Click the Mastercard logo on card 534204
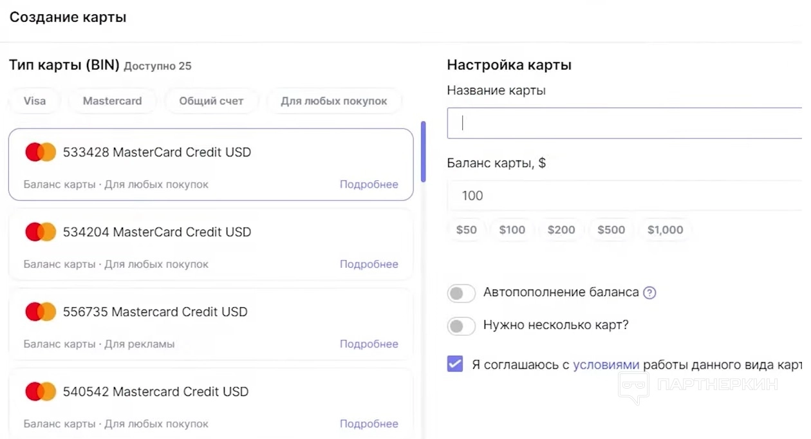The width and height of the screenshot is (811, 439). point(41,232)
